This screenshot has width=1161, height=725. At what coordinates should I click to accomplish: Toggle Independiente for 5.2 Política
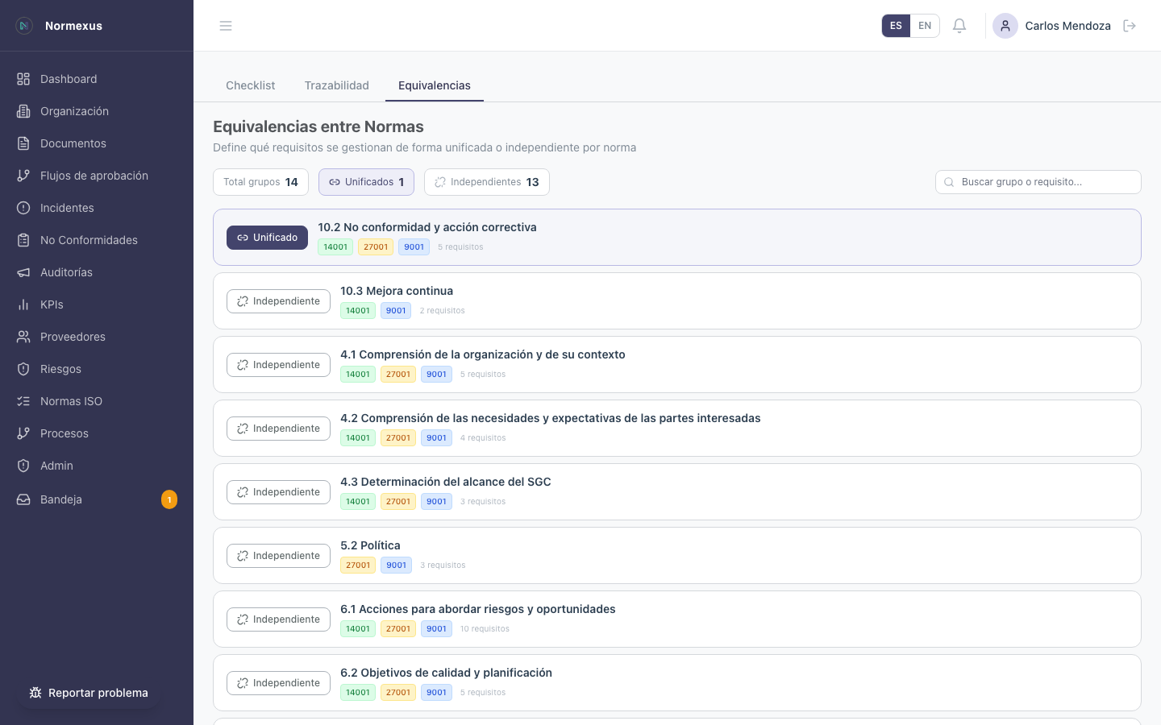coord(278,556)
